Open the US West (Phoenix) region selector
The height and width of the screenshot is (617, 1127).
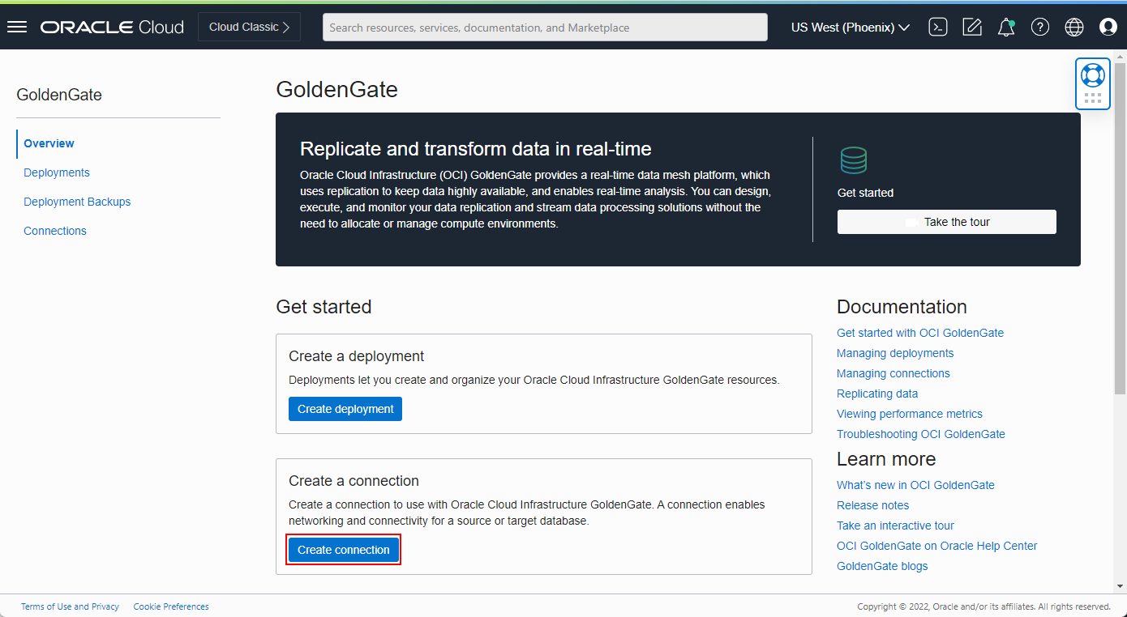pos(849,27)
